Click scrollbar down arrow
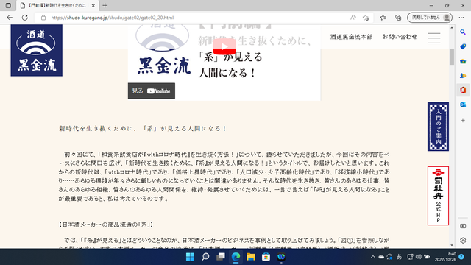Image resolution: width=471 pixels, height=265 pixels. [452, 245]
